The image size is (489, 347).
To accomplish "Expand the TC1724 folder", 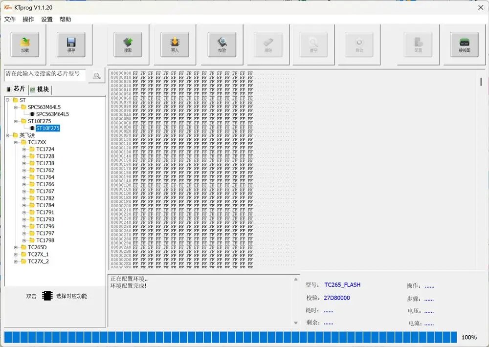I will pyautogui.click(x=24, y=150).
